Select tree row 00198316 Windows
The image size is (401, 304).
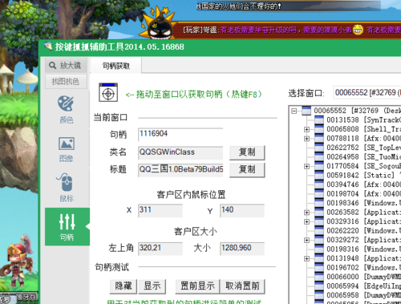coord(363,249)
